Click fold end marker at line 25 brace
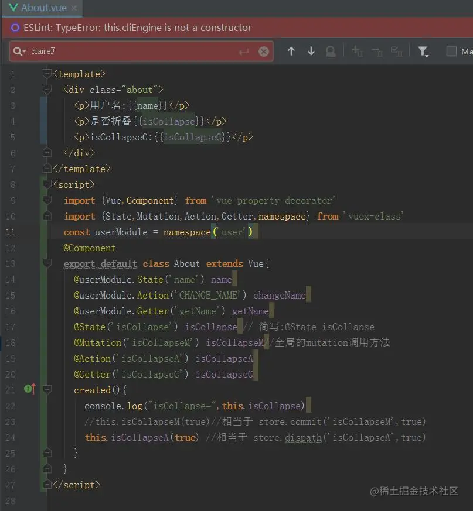 pyautogui.click(x=47, y=453)
